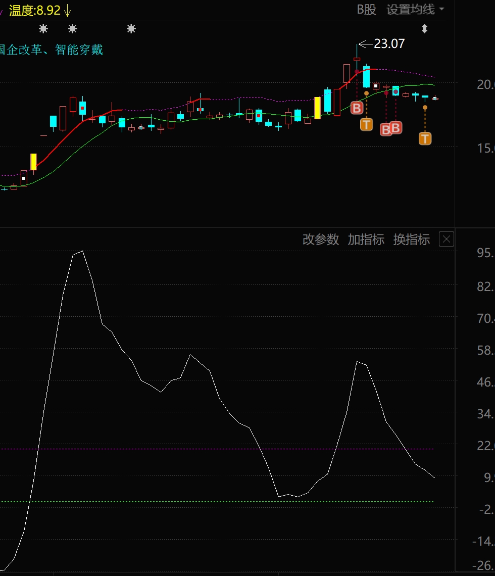Image resolution: width=495 pixels, height=576 pixels.
Task: Click the third gear event marker
Action: tap(131, 29)
